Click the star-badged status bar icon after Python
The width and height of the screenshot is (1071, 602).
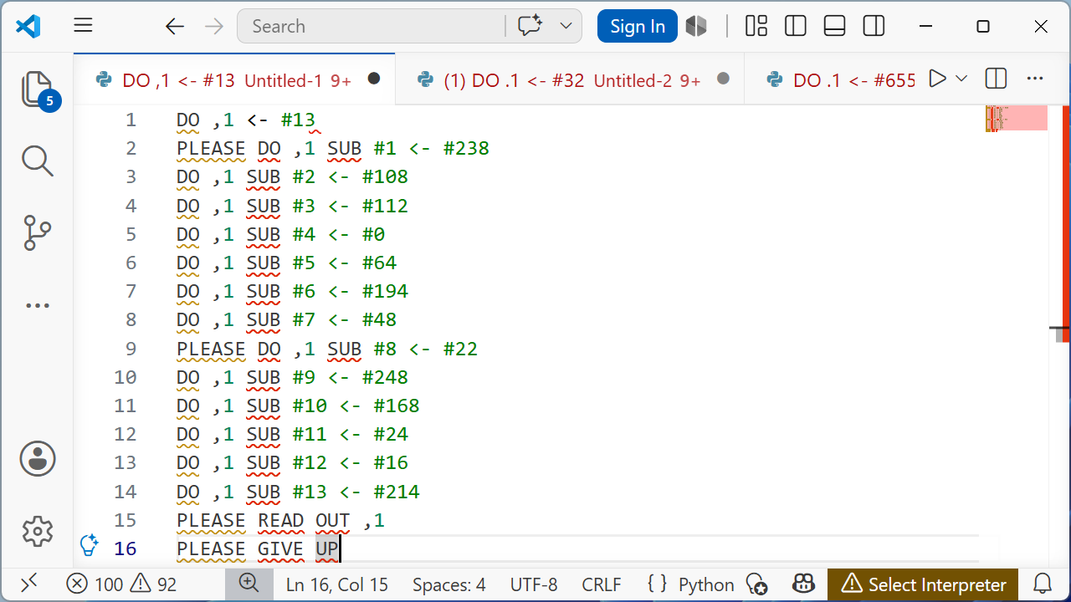pos(756,584)
